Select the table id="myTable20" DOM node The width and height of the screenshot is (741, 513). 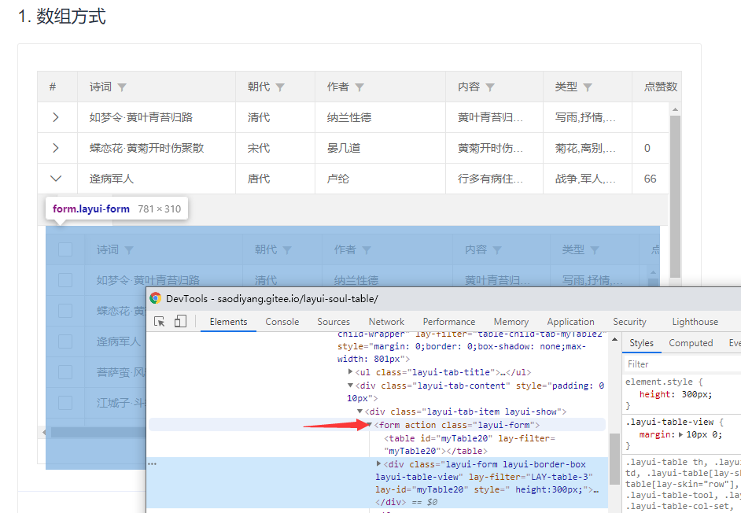pyautogui.click(x=470, y=445)
